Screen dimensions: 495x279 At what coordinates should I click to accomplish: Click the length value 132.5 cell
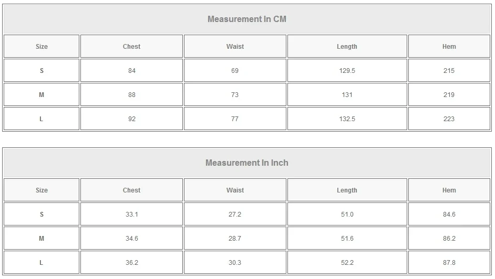coord(347,119)
